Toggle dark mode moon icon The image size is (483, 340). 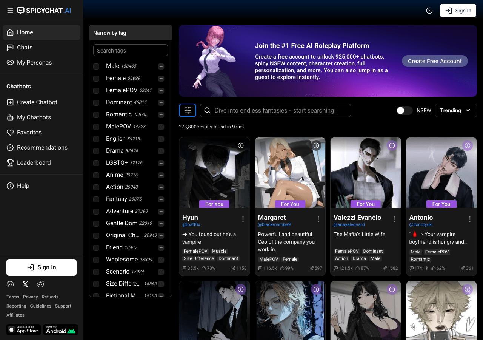pyautogui.click(x=429, y=11)
